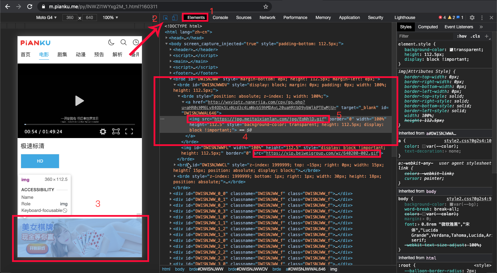This screenshot has height=273, width=497.
Task: Switch to the Console tab
Action: pos(220,18)
